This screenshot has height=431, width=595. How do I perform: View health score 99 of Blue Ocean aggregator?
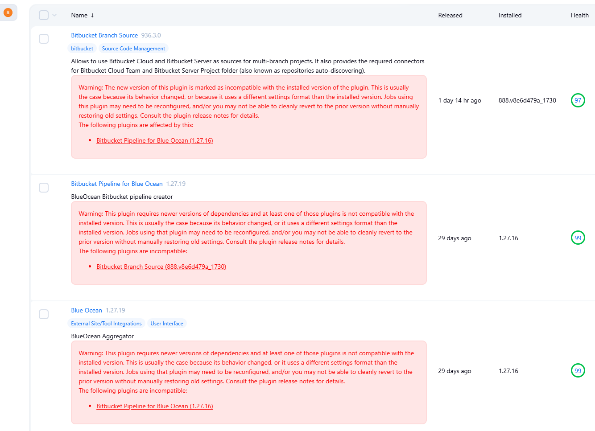(x=578, y=371)
